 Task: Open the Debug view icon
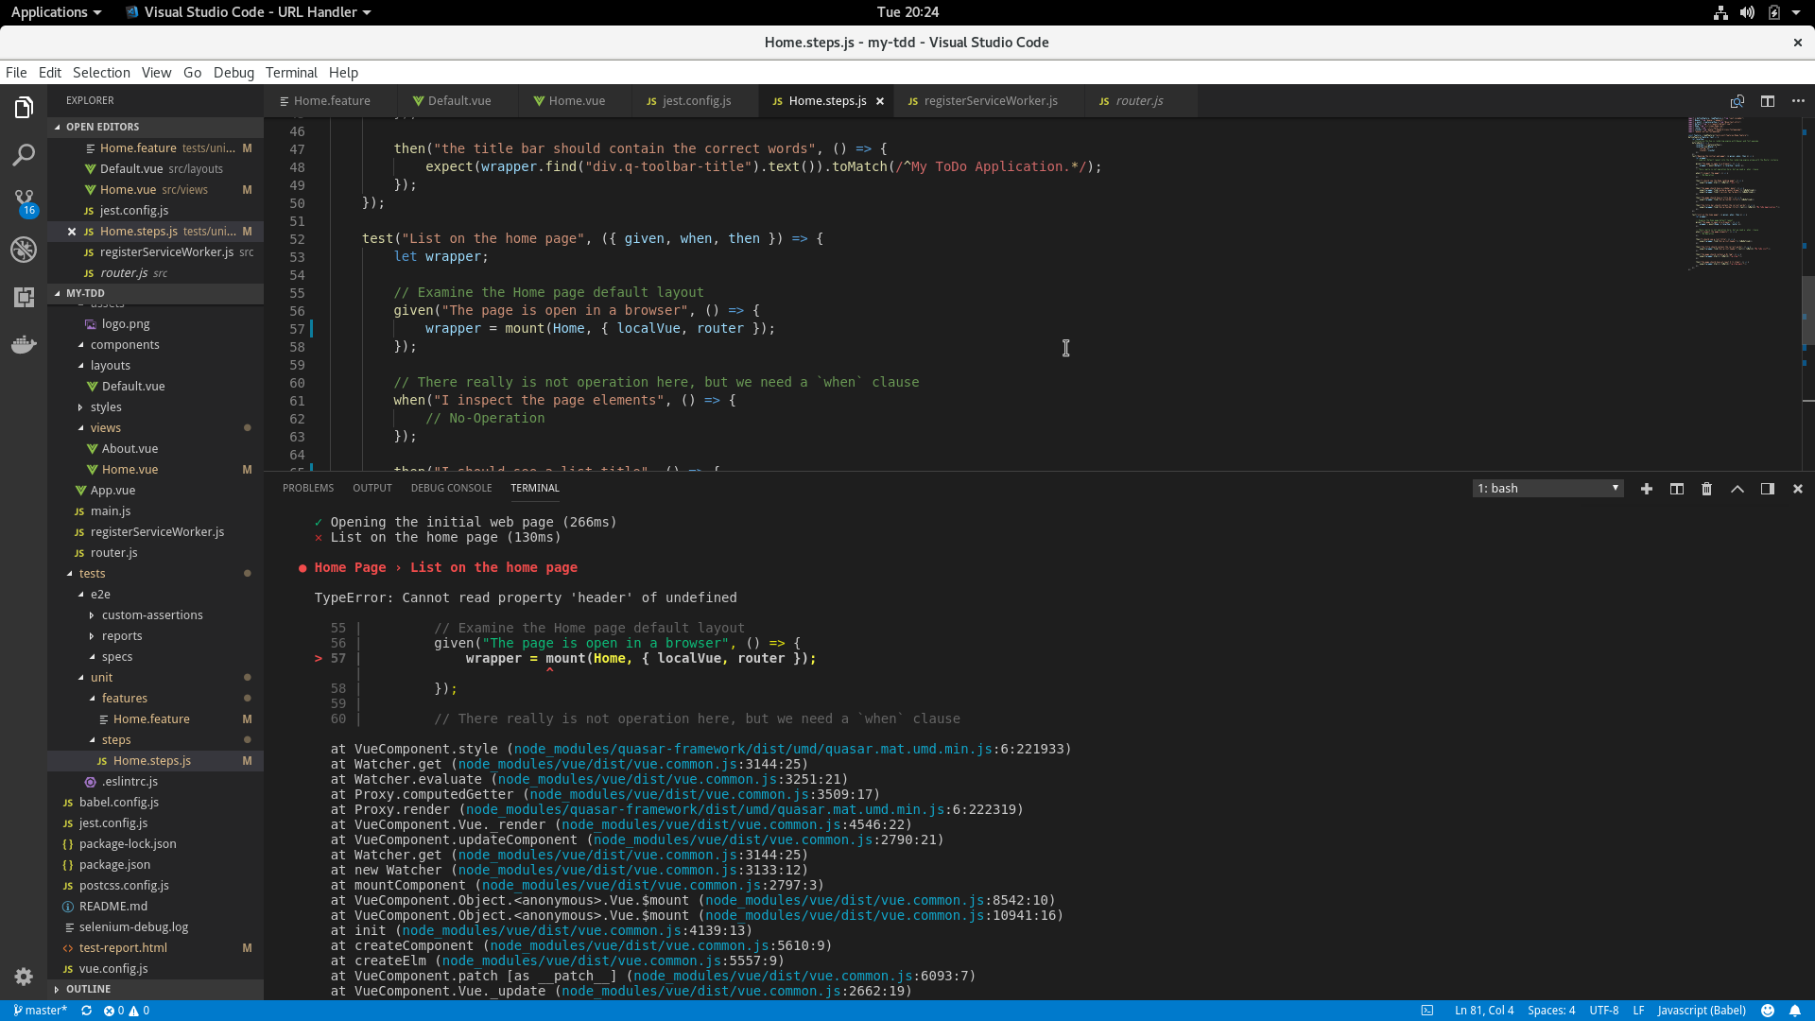click(x=24, y=250)
